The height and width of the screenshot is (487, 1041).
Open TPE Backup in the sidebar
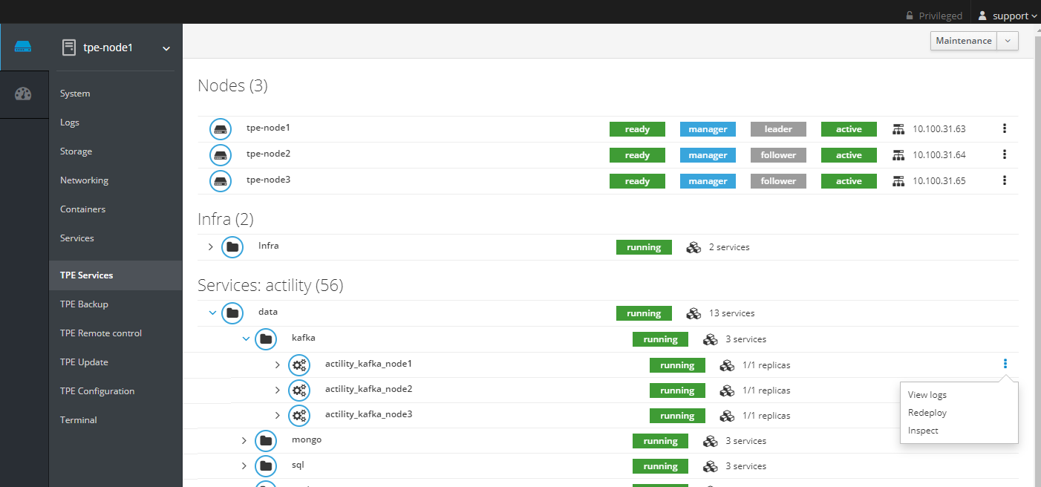84,304
